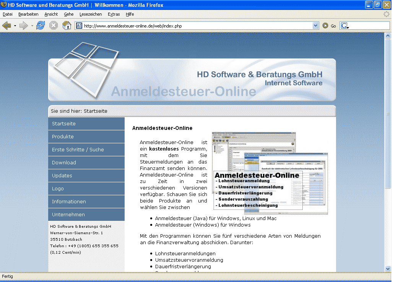
Task: Click 'Anmeldesteuer (Windows) für Windows' bullet
Action: point(203,225)
